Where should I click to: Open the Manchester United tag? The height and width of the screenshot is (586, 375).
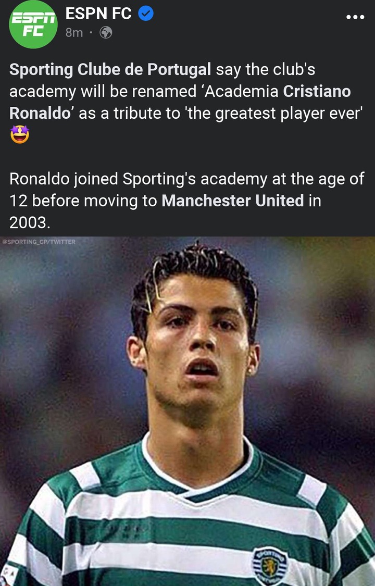(x=233, y=201)
